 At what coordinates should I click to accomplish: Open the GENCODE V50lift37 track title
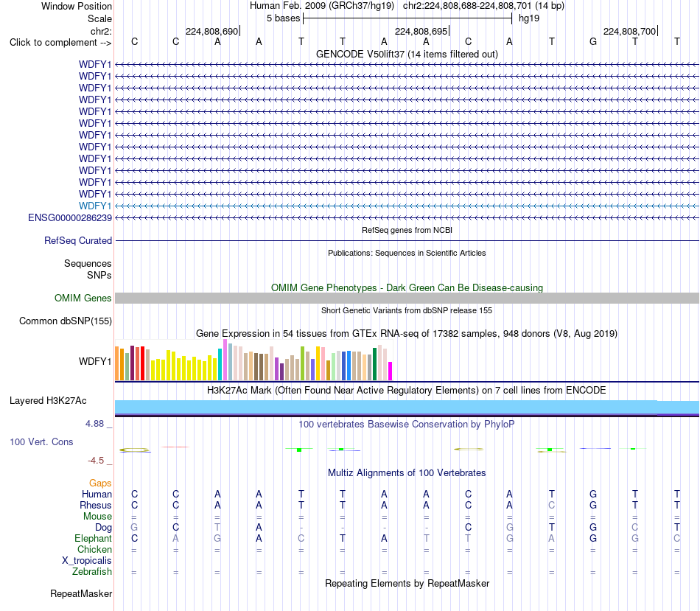tap(407, 54)
